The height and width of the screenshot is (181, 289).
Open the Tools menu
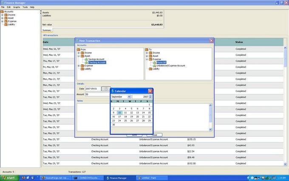25,7
